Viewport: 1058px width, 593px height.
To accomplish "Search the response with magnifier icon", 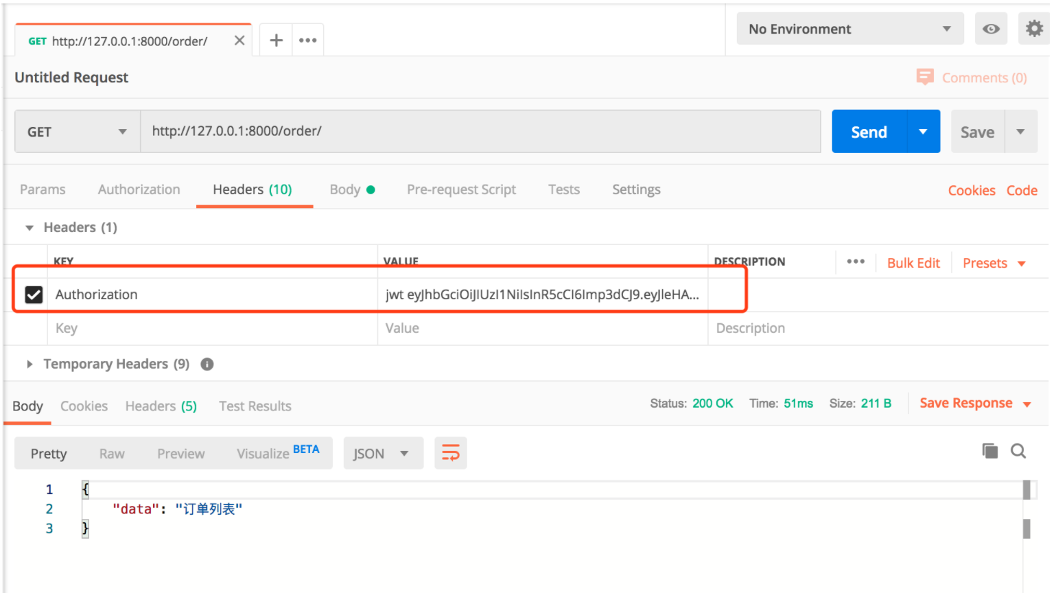I will [x=1018, y=451].
